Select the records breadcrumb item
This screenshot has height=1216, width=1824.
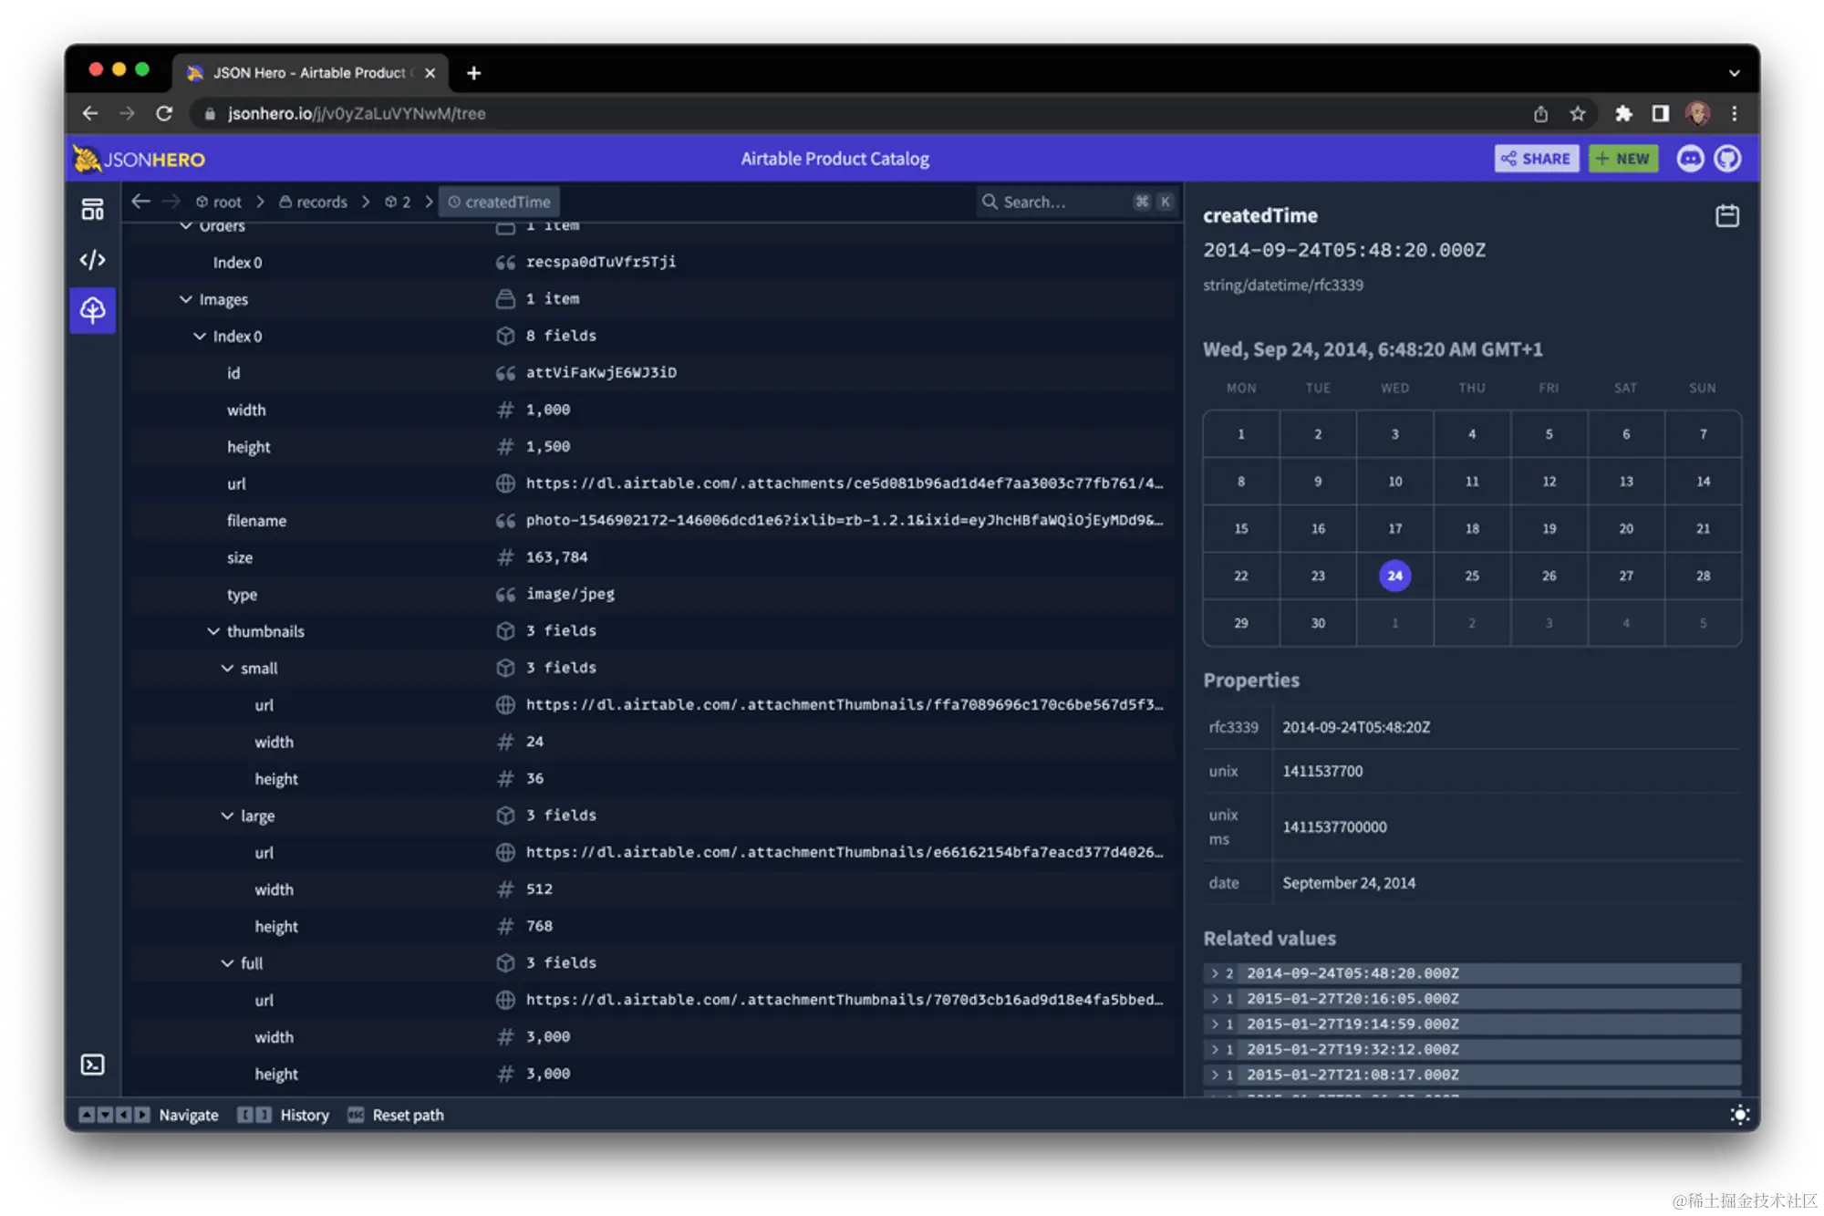click(x=313, y=203)
